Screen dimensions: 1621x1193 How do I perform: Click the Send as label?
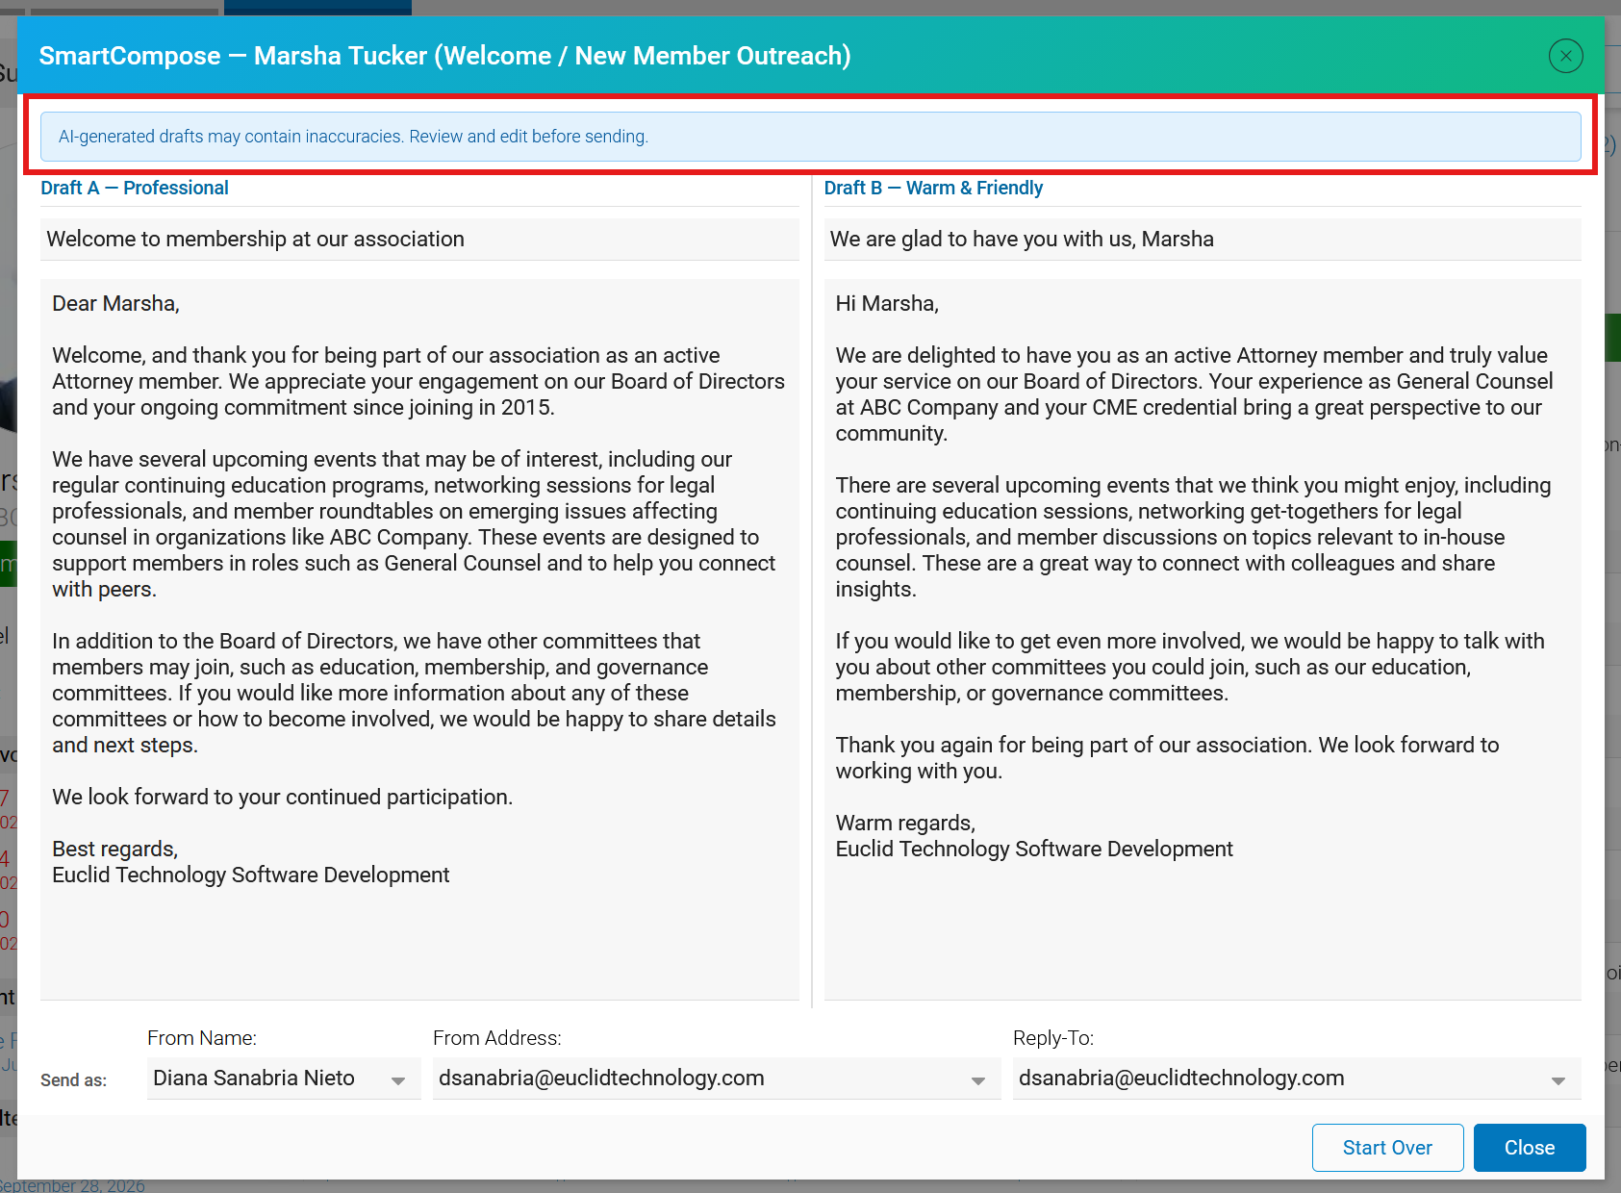(x=73, y=1080)
